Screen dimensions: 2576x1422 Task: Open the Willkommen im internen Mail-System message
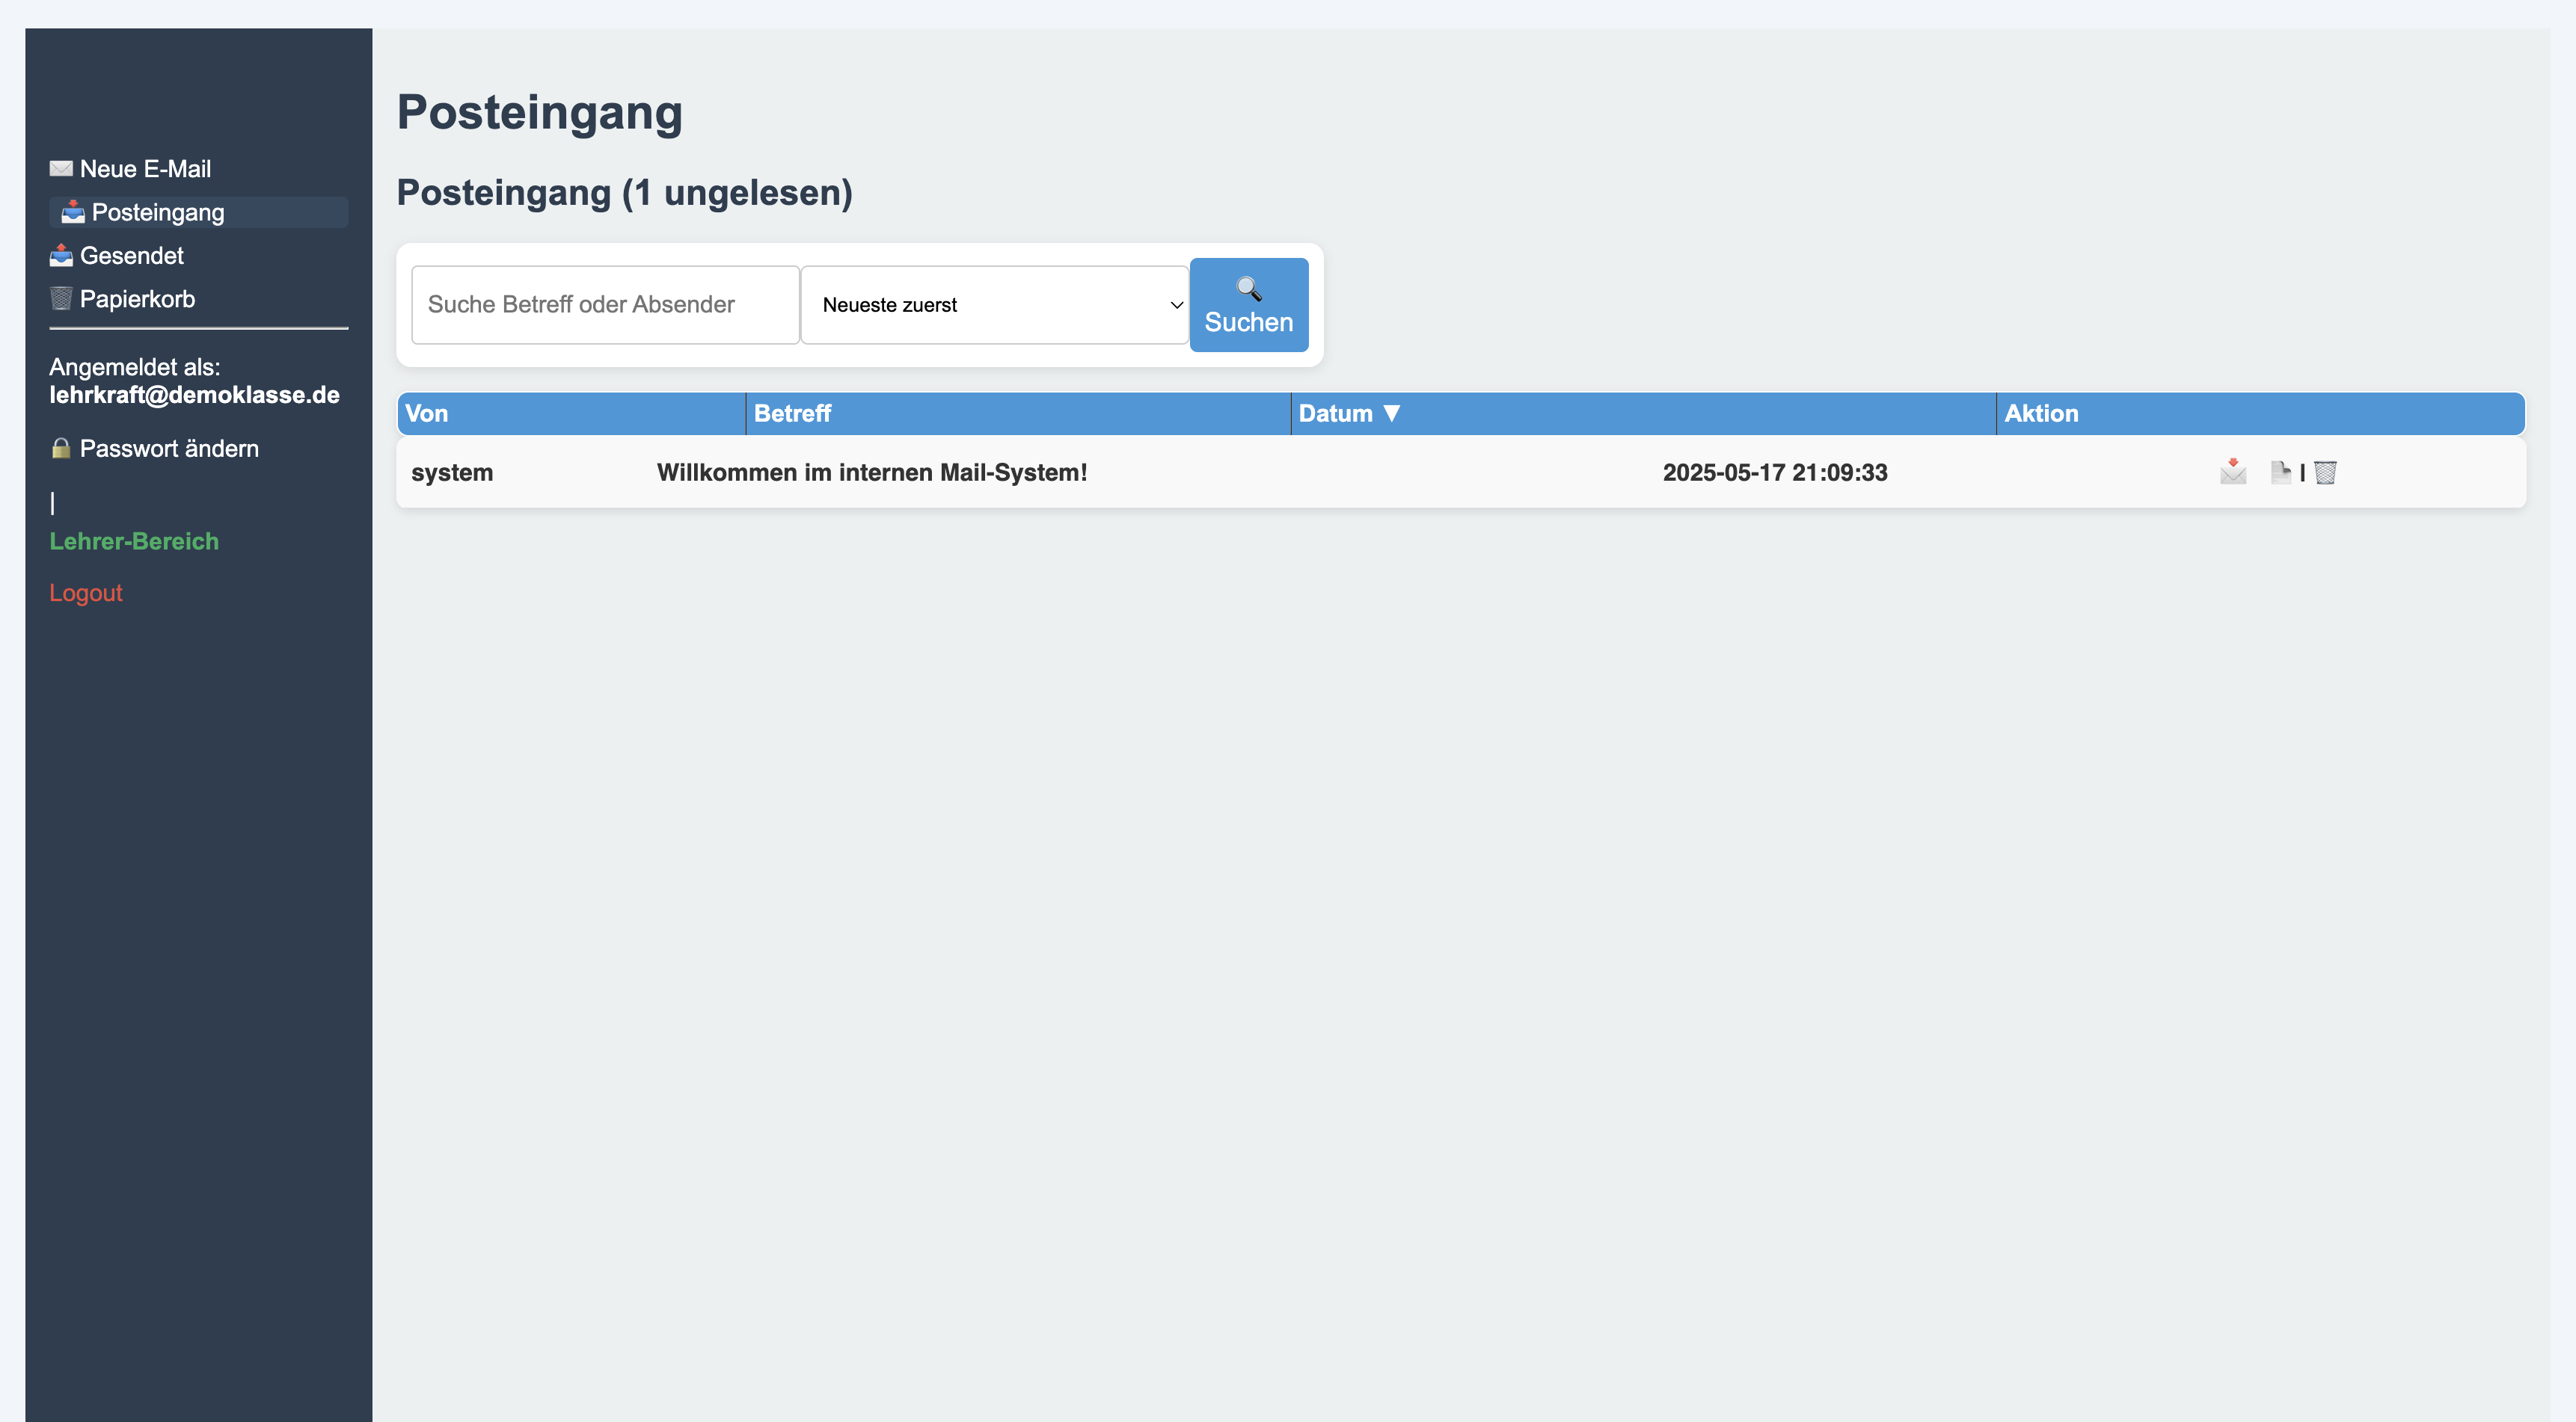[x=871, y=473]
